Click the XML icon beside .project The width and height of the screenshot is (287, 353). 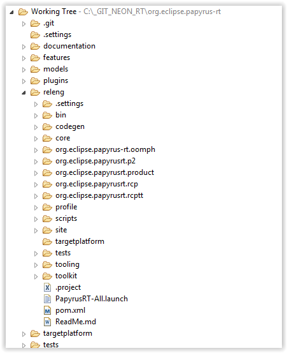[x=47, y=287]
